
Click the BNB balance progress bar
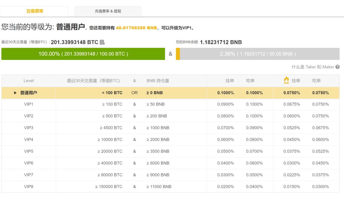258,54
